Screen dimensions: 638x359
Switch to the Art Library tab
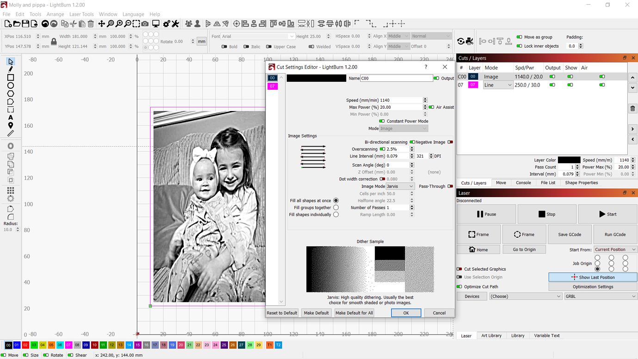coord(491,336)
